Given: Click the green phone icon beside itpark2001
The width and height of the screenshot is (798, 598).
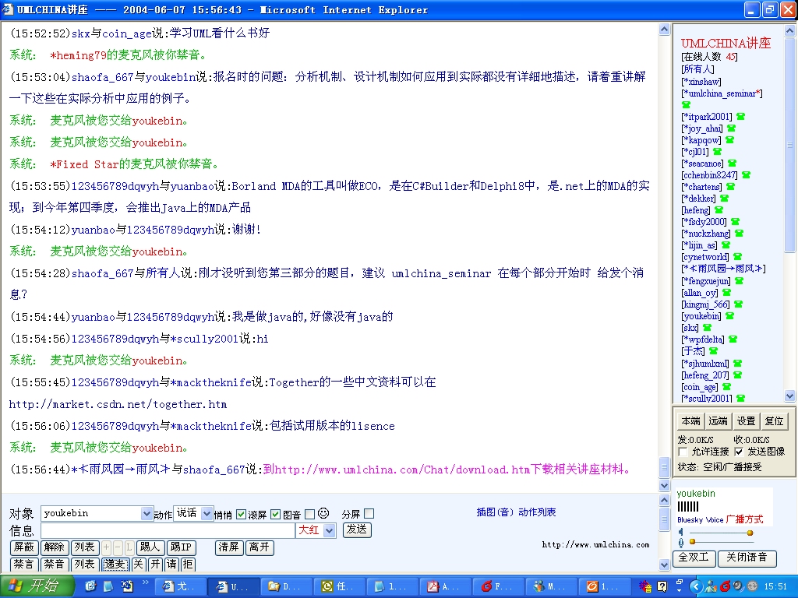Looking at the screenshot, I should point(741,117).
